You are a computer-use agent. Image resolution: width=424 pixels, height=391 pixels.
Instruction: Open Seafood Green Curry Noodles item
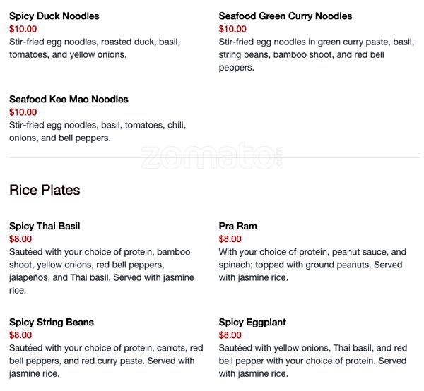tap(285, 16)
